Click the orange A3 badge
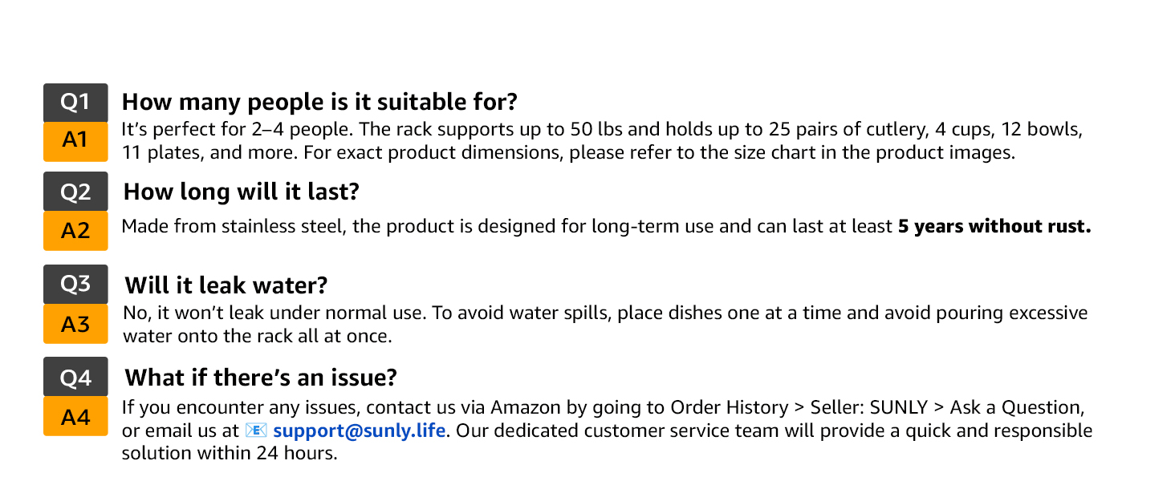Image resolution: width=1175 pixels, height=481 pixels. tap(75, 324)
